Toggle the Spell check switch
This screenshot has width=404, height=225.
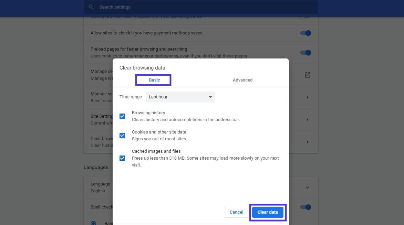(305, 207)
